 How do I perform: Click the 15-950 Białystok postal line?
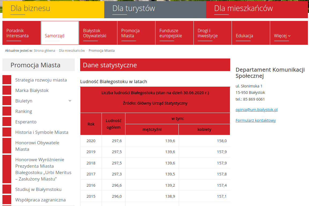pos(250,93)
